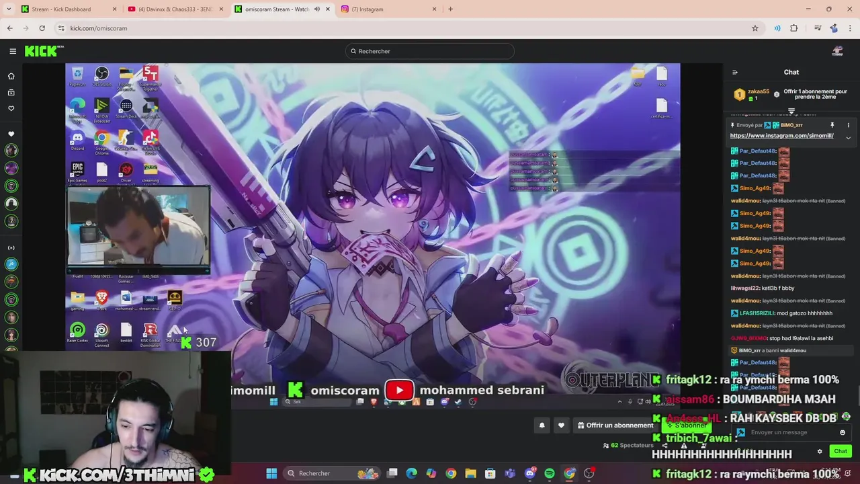The height and width of the screenshot is (484, 860).
Task: Click LFASI15RIZILI username in chat
Action: tap(757, 313)
